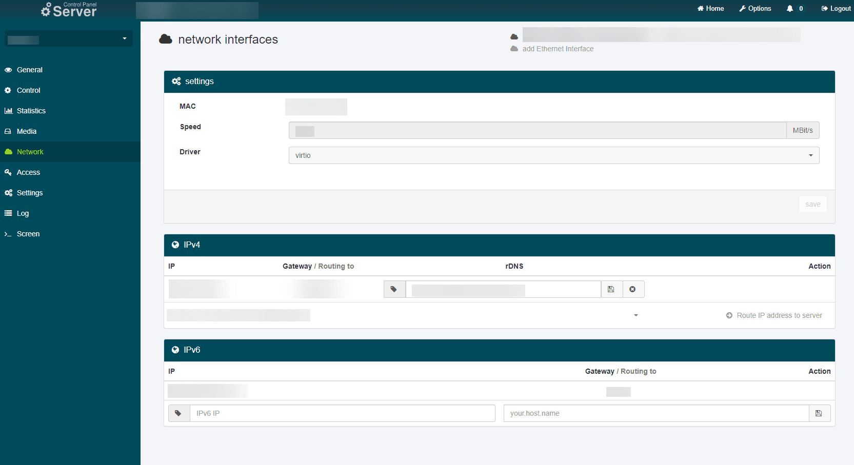854x465 pixels.
Task: Open the routing target dropdown in IPv4 section
Action: pos(636,315)
